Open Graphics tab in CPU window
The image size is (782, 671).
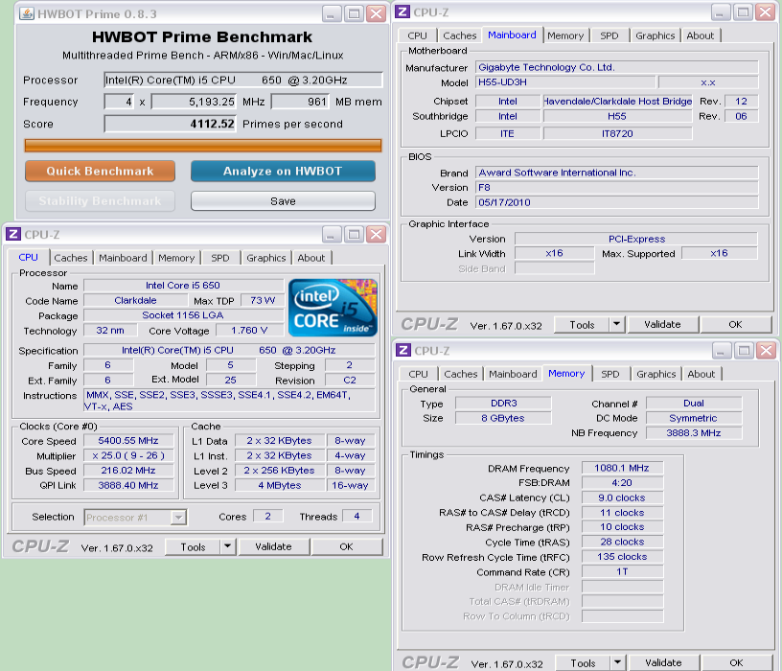pos(265,258)
